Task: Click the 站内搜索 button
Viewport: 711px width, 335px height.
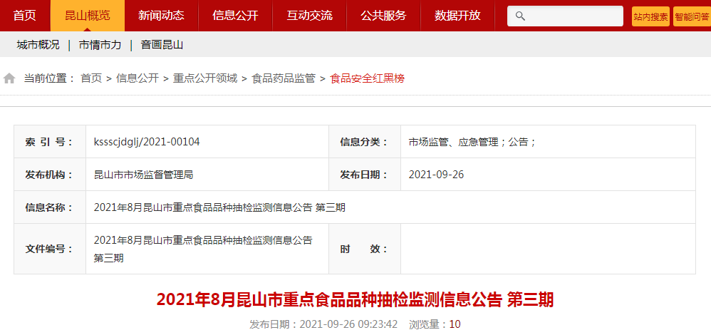Action: tap(650, 17)
